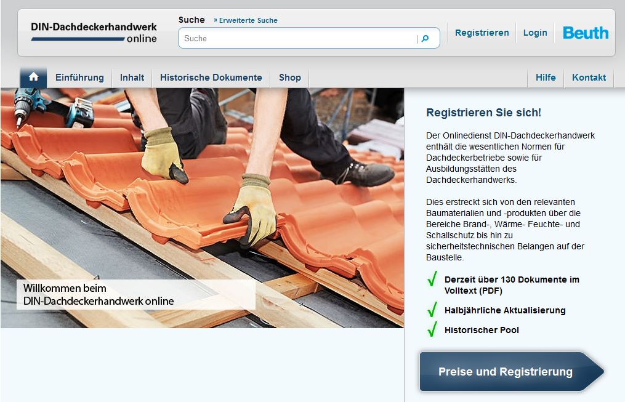
Task: Click the green checkmark beside 130 Dokumente
Action: [x=432, y=278]
